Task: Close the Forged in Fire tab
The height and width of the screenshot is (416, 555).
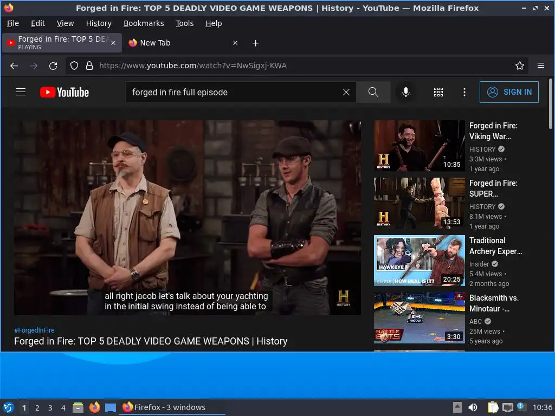Action: click(113, 43)
